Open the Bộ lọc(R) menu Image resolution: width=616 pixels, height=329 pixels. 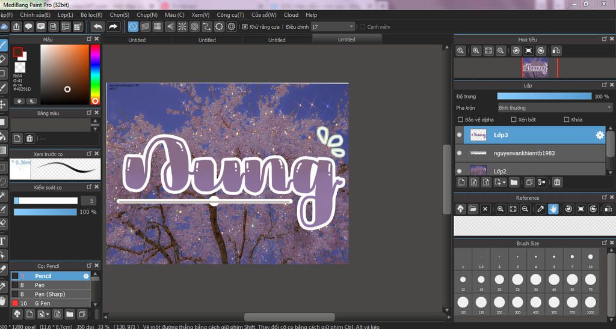click(x=91, y=15)
